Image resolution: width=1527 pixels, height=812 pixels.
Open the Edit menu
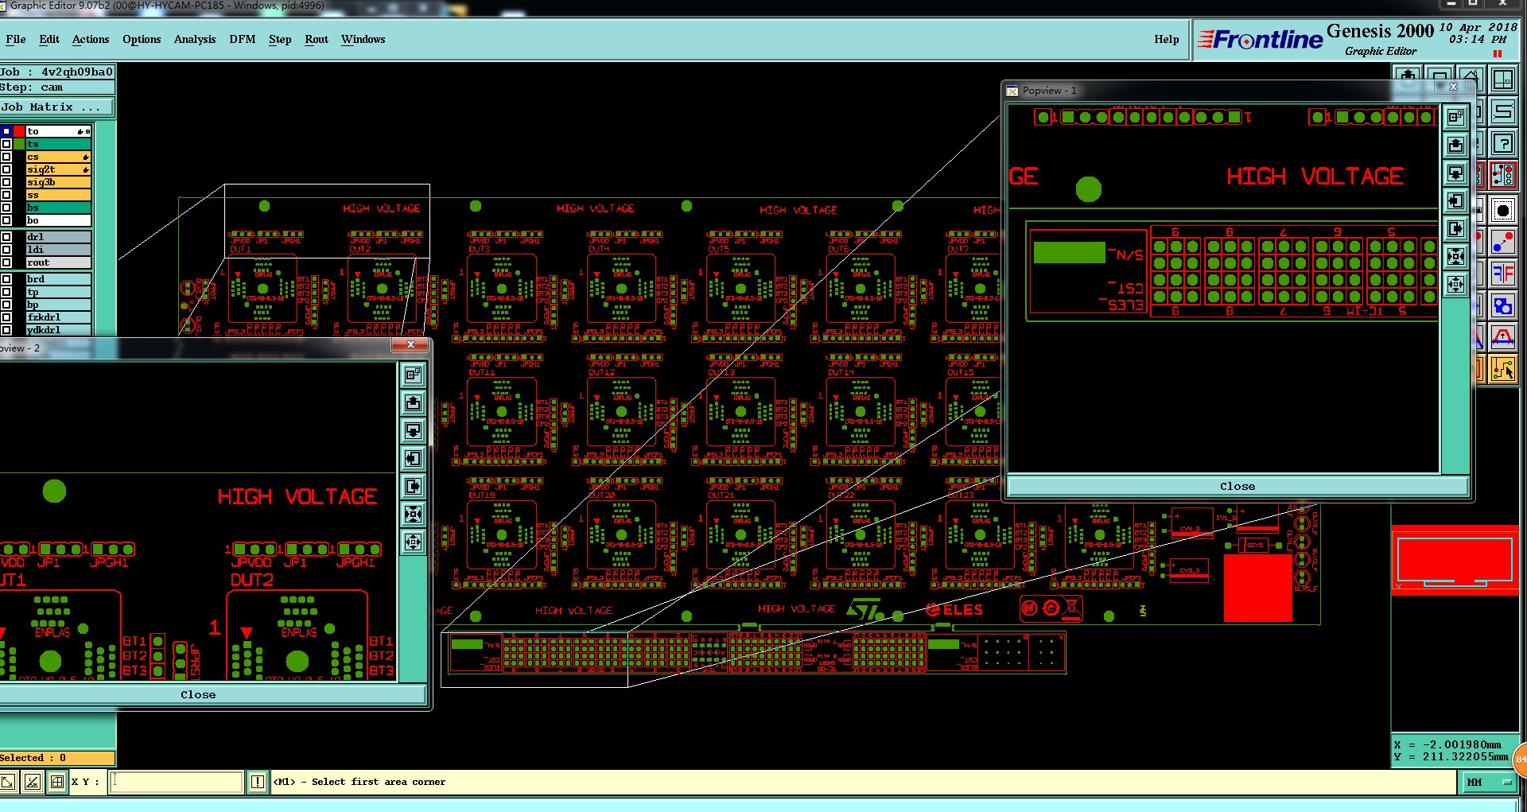tap(49, 39)
